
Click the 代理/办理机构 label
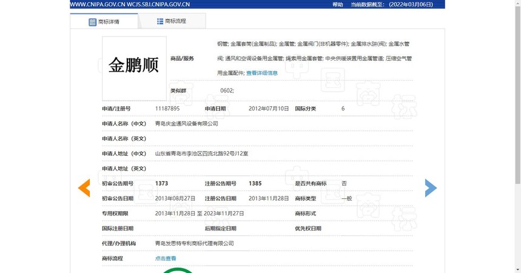coord(119,243)
